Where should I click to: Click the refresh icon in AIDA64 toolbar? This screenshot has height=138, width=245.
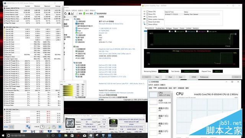65,14
